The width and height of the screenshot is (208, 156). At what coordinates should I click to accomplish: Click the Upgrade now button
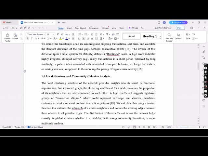click(x=178, y=22)
